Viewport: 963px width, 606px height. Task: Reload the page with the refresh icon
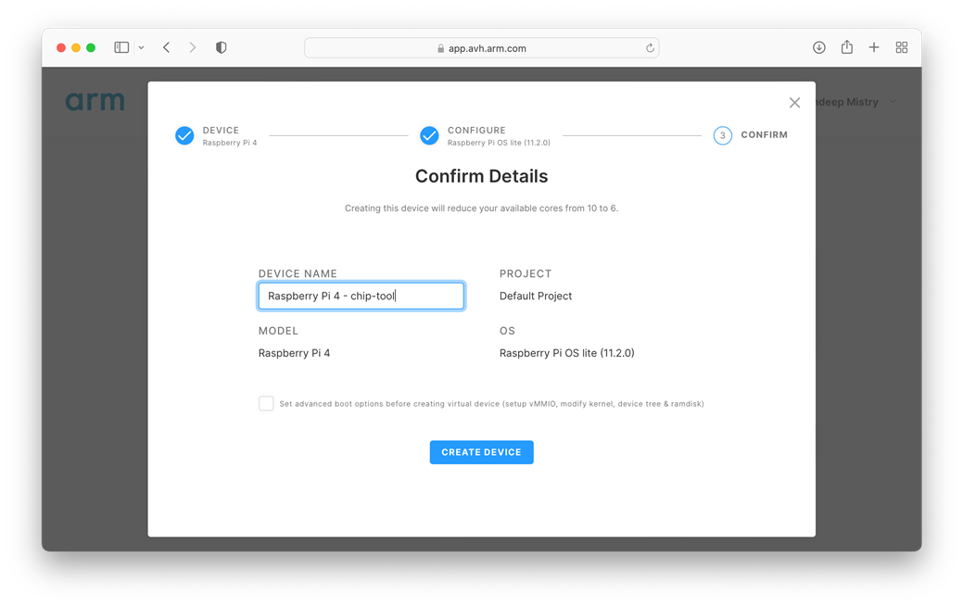click(x=650, y=48)
